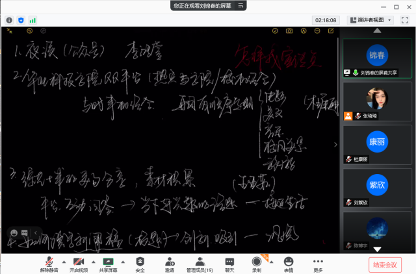This screenshot has height=274, width=416.
Task: Start recording with the 录制 button
Action: pos(257,264)
